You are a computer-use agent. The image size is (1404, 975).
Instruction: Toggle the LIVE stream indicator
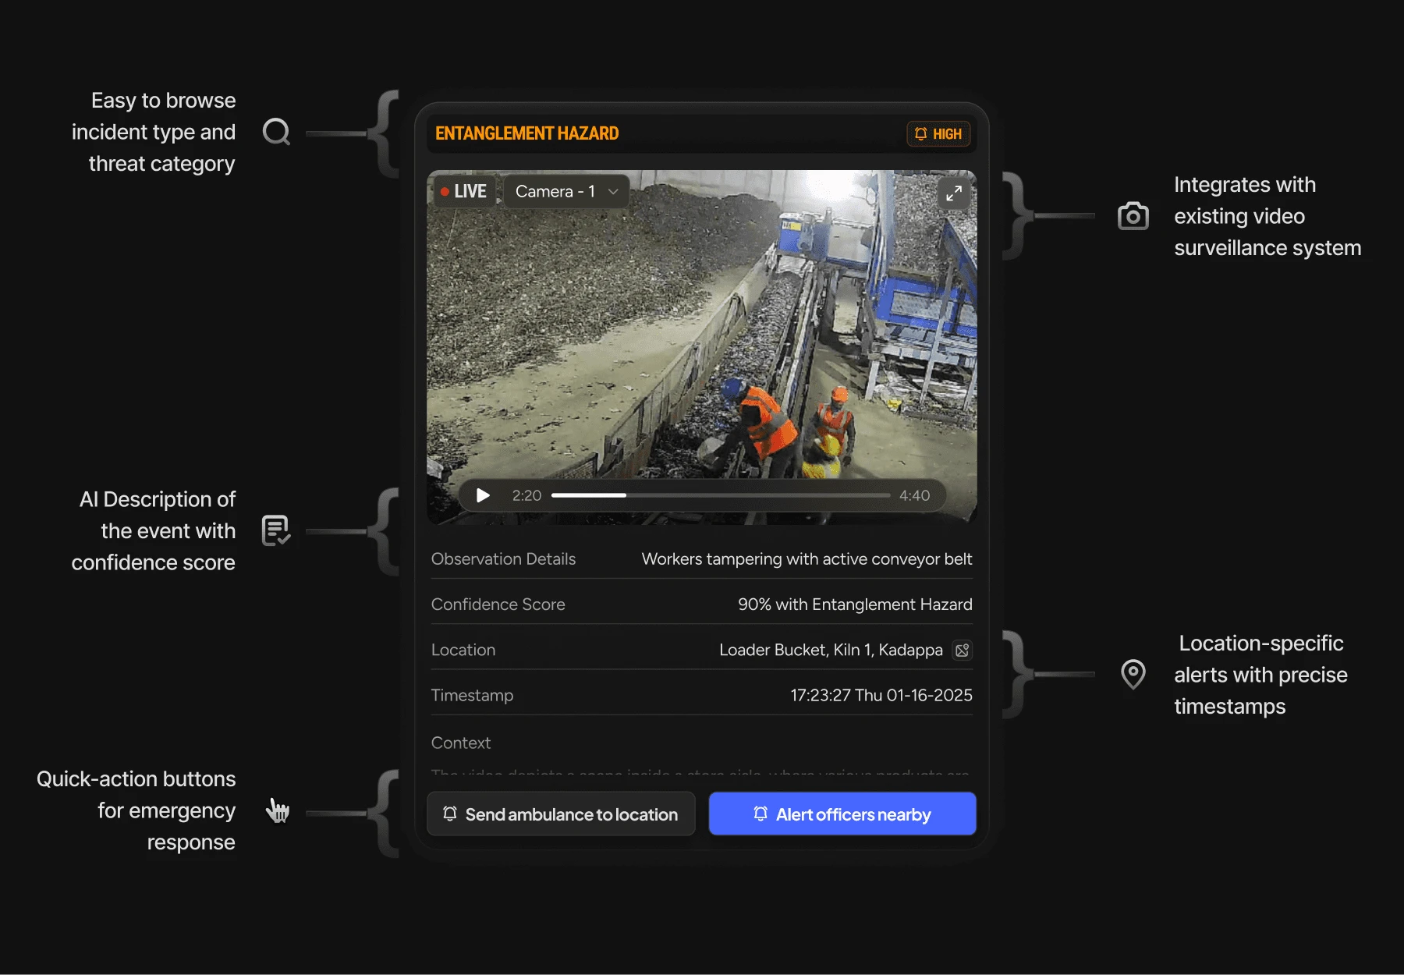(463, 190)
